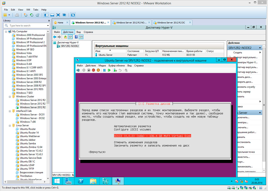The width and height of the screenshot is (268, 191).
Task: Select Ubuntu Zimbra 12.04 in library
Action: pos(31,147)
